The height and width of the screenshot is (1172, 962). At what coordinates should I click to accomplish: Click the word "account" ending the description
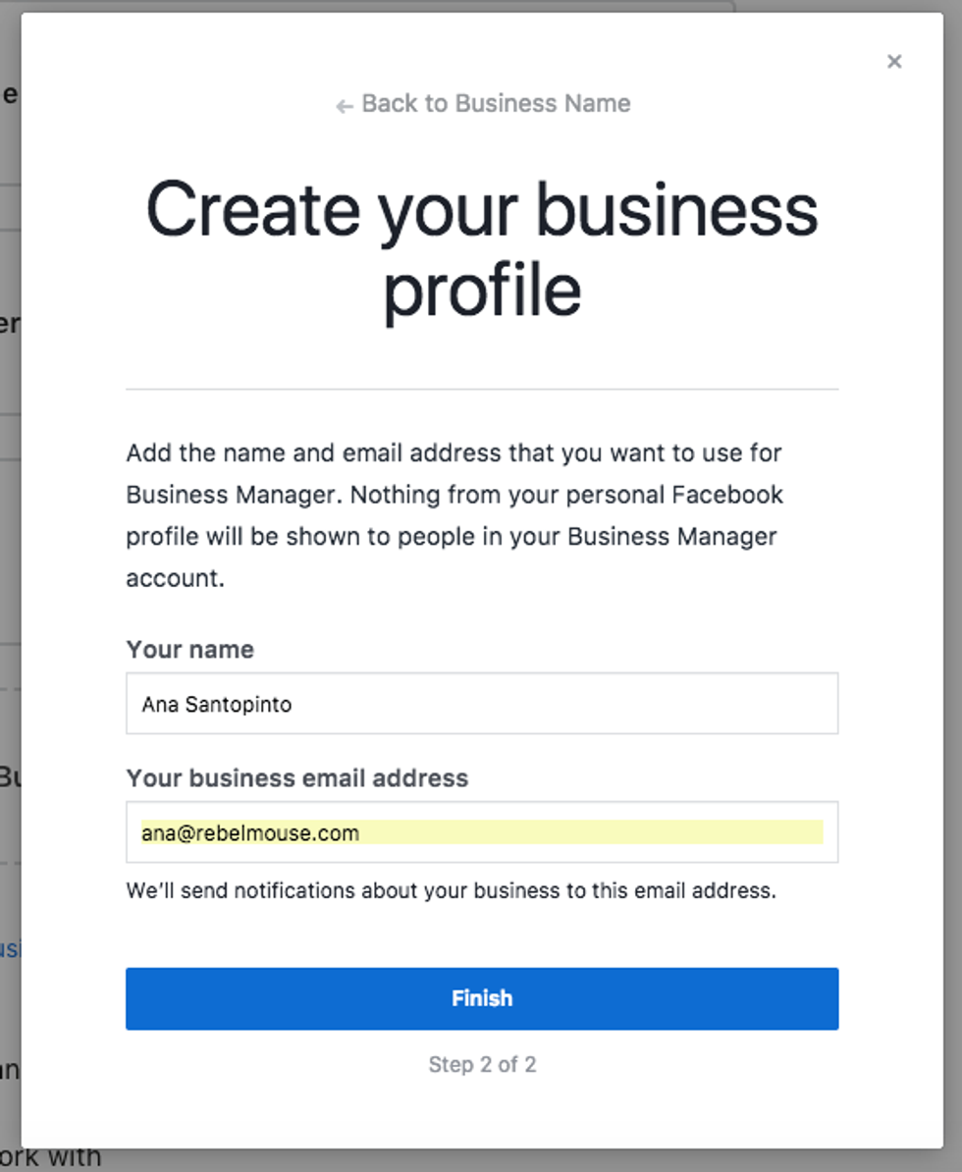click(173, 578)
